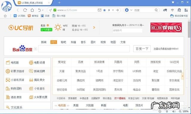Open the 火车票 机票 category icon

(x=31, y=97)
